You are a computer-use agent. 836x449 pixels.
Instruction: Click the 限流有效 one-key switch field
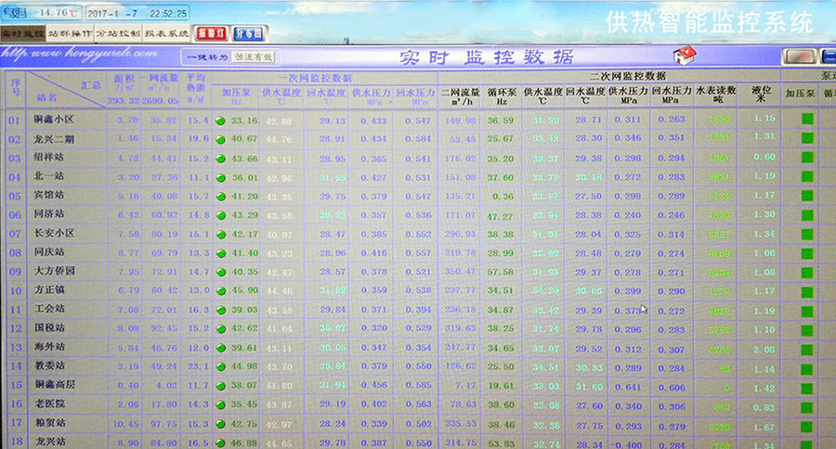(x=254, y=57)
